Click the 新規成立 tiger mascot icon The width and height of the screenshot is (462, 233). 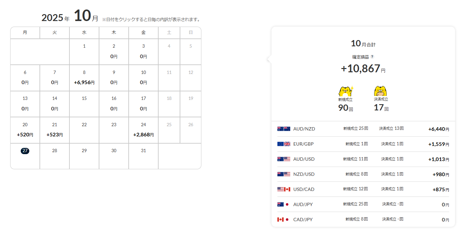345,91
